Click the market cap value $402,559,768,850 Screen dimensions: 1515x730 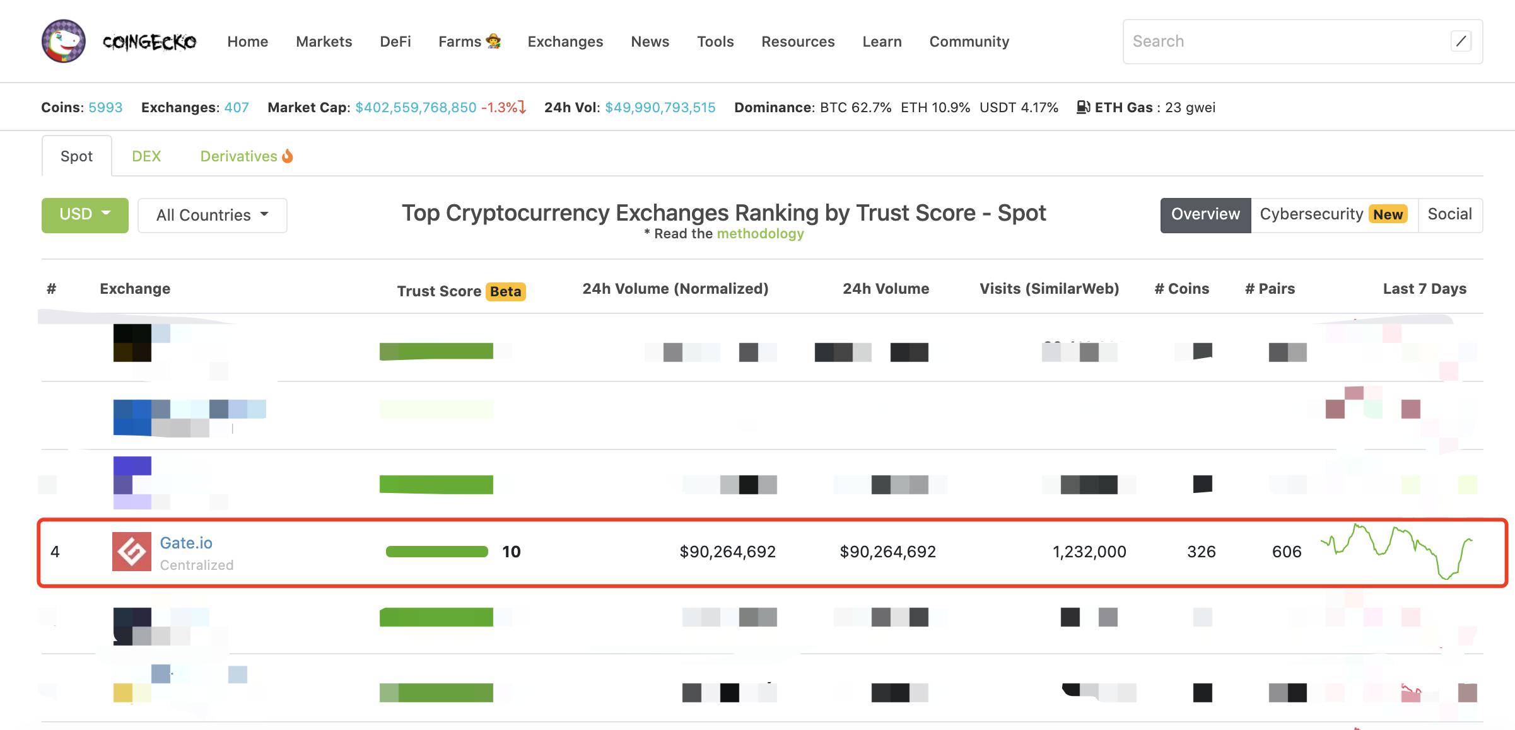(x=416, y=107)
